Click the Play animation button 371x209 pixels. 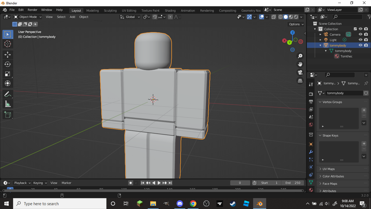tap(159, 183)
